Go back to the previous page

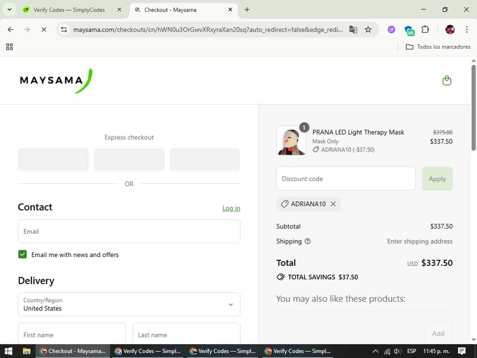tap(10, 30)
